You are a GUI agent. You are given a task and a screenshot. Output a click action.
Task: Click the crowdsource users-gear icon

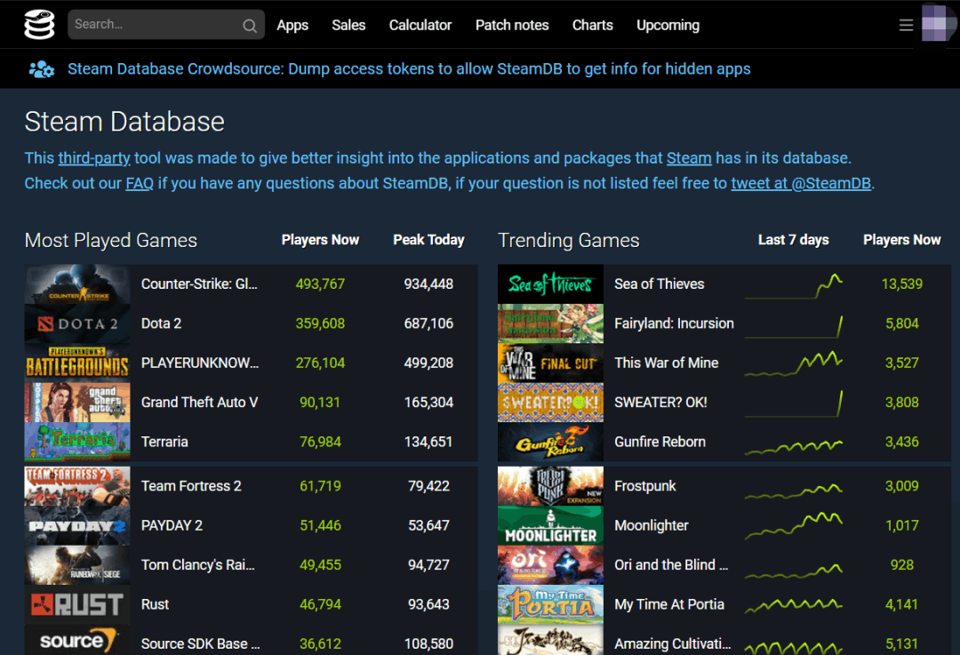click(x=42, y=69)
